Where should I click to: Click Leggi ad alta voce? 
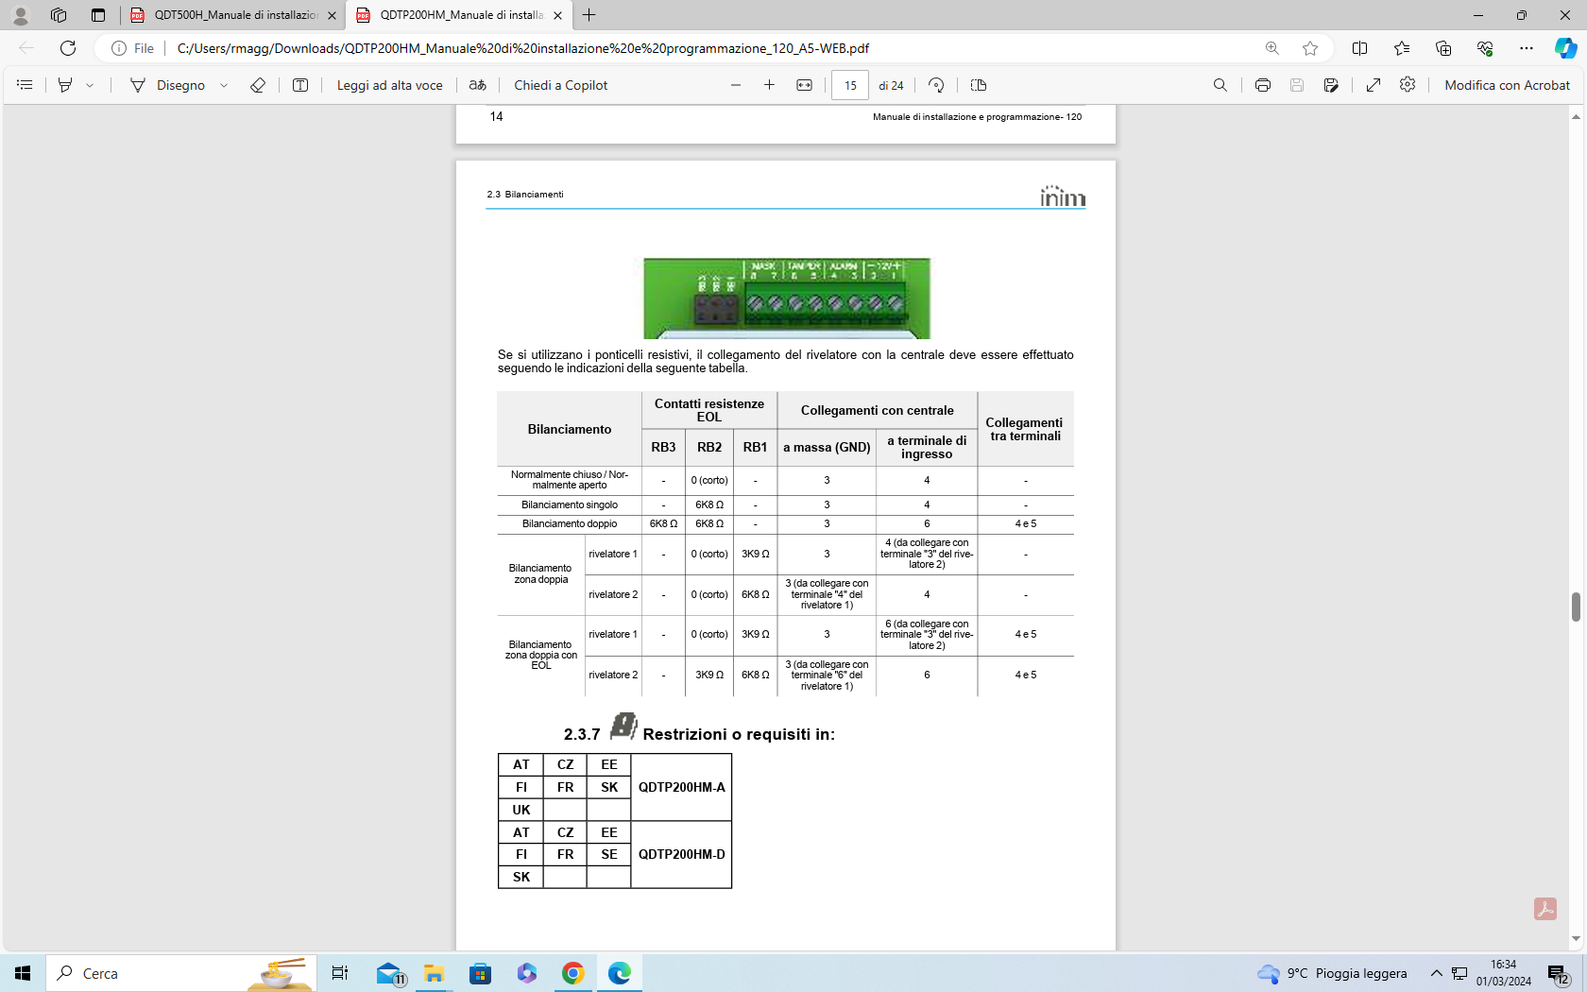(x=389, y=85)
